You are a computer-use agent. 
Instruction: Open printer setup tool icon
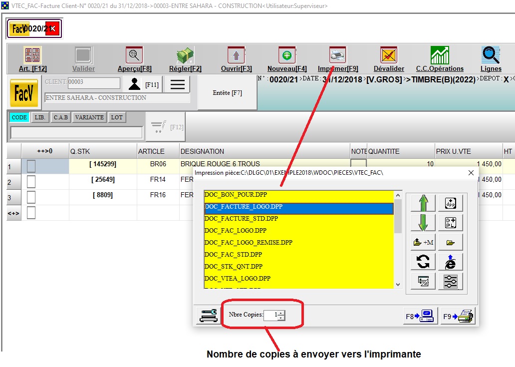pos(209,316)
